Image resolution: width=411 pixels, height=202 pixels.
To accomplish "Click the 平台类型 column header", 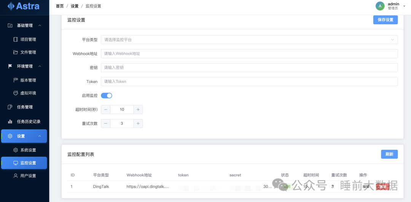I will [x=101, y=175].
